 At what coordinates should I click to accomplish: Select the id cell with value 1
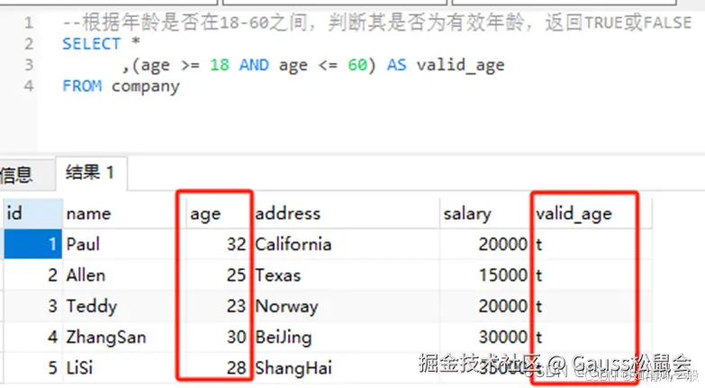[x=32, y=244]
